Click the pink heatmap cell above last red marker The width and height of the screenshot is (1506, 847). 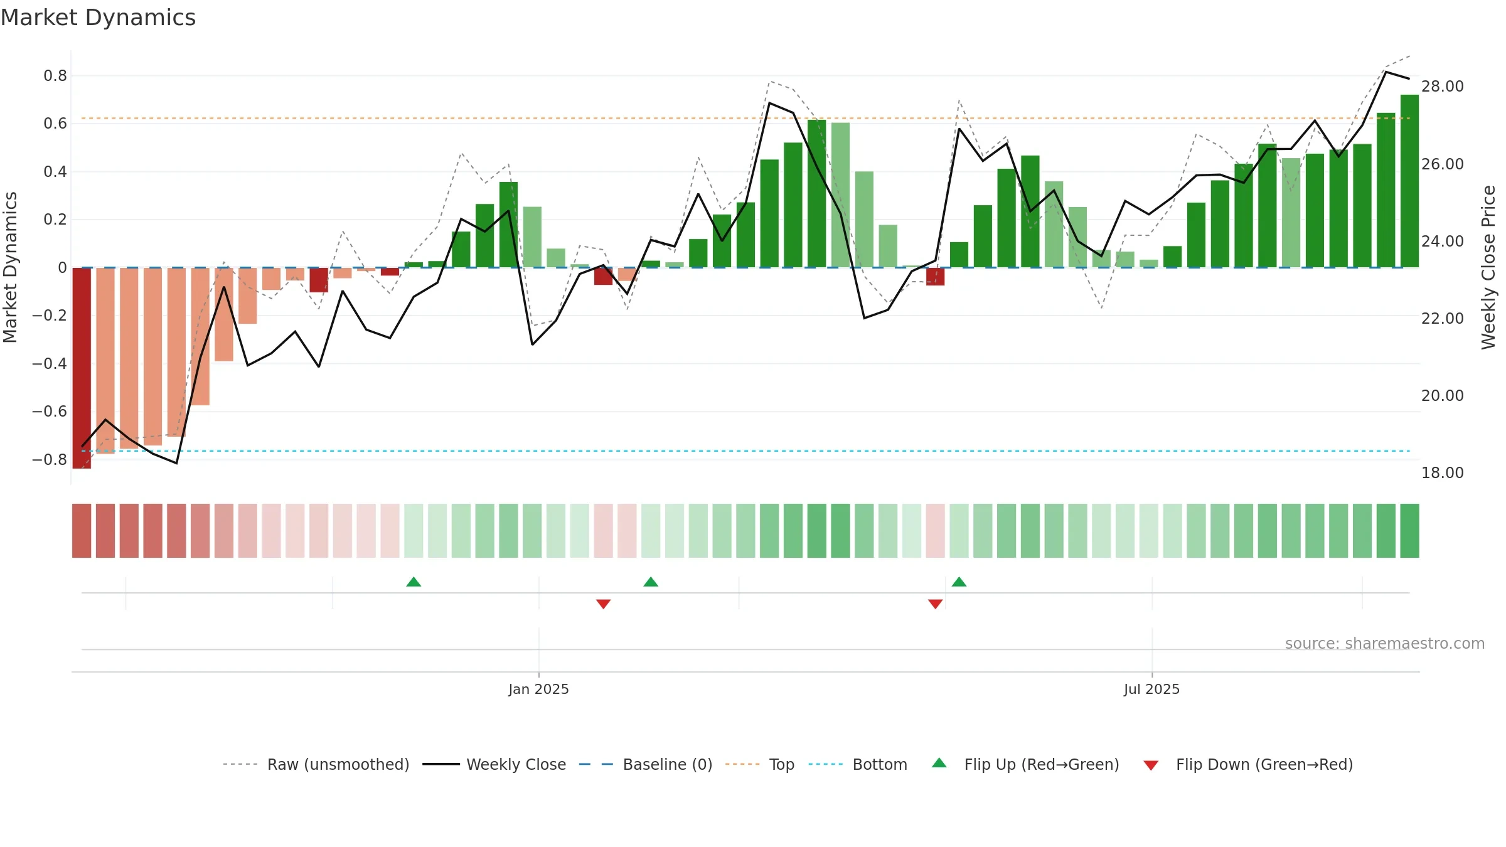click(936, 531)
